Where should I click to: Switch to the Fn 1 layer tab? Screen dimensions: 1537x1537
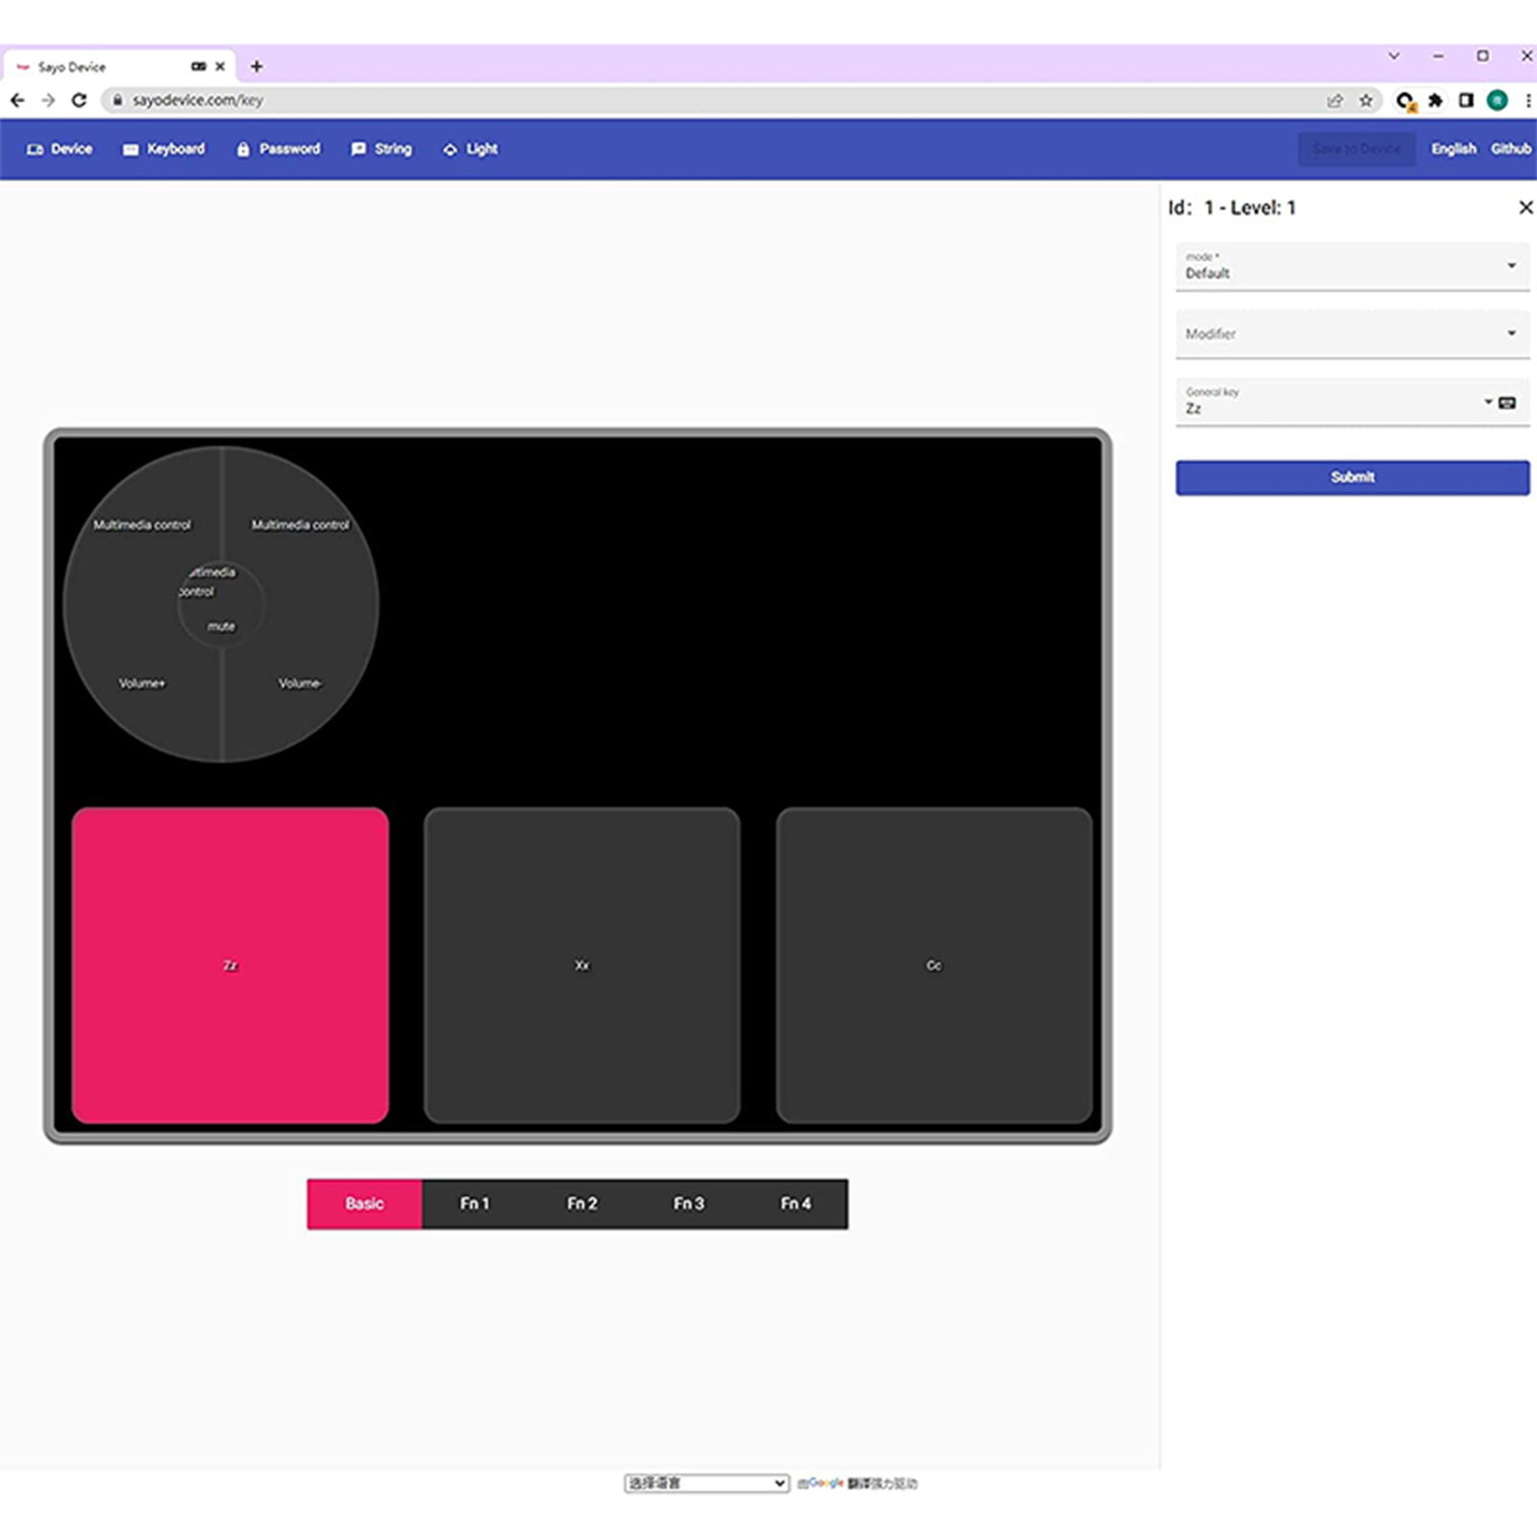click(x=475, y=1204)
